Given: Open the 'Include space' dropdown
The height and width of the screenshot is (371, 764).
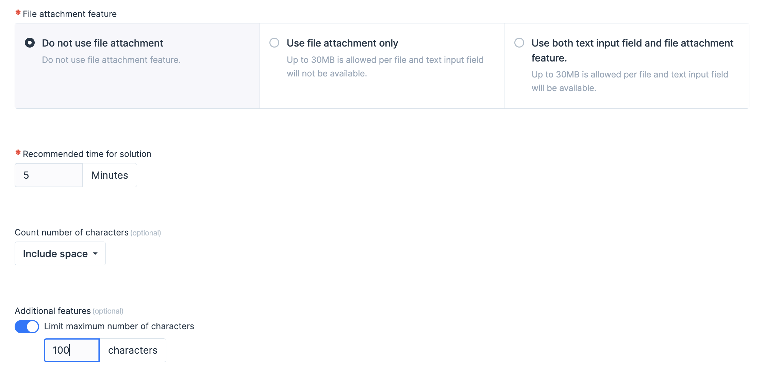Looking at the screenshot, I should coord(60,253).
